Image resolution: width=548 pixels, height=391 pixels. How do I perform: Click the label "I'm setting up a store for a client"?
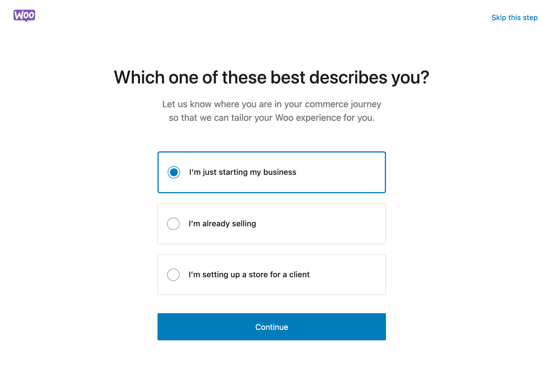[249, 274]
